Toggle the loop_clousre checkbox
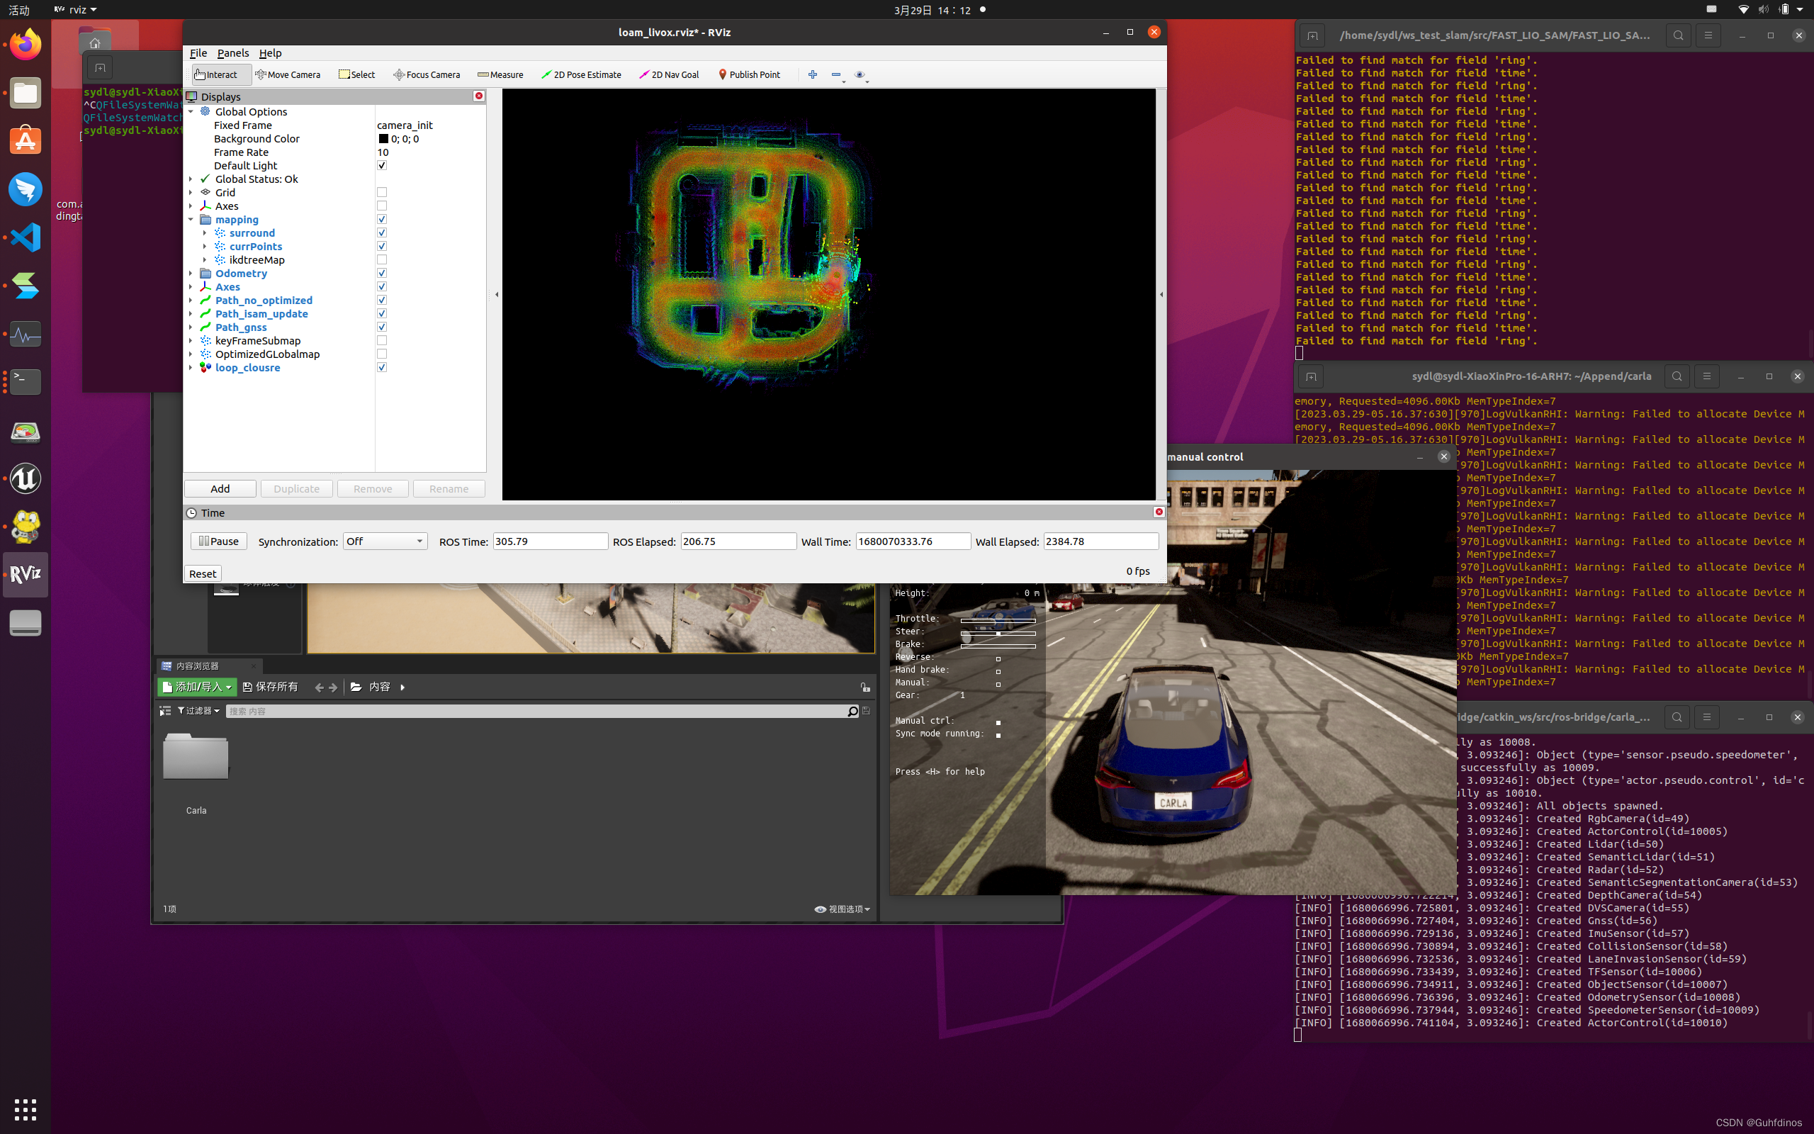Viewport: 1814px width, 1134px height. [x=381, y=368]
